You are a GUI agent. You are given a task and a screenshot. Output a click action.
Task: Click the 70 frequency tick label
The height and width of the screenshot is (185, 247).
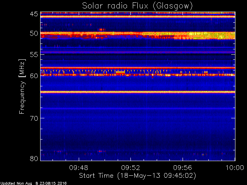click(x=34, y=118)
